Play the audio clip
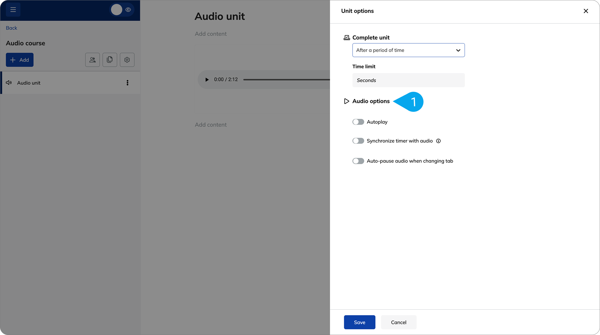The width and height of the screenshot is (600, 335). tap(207, 80)
